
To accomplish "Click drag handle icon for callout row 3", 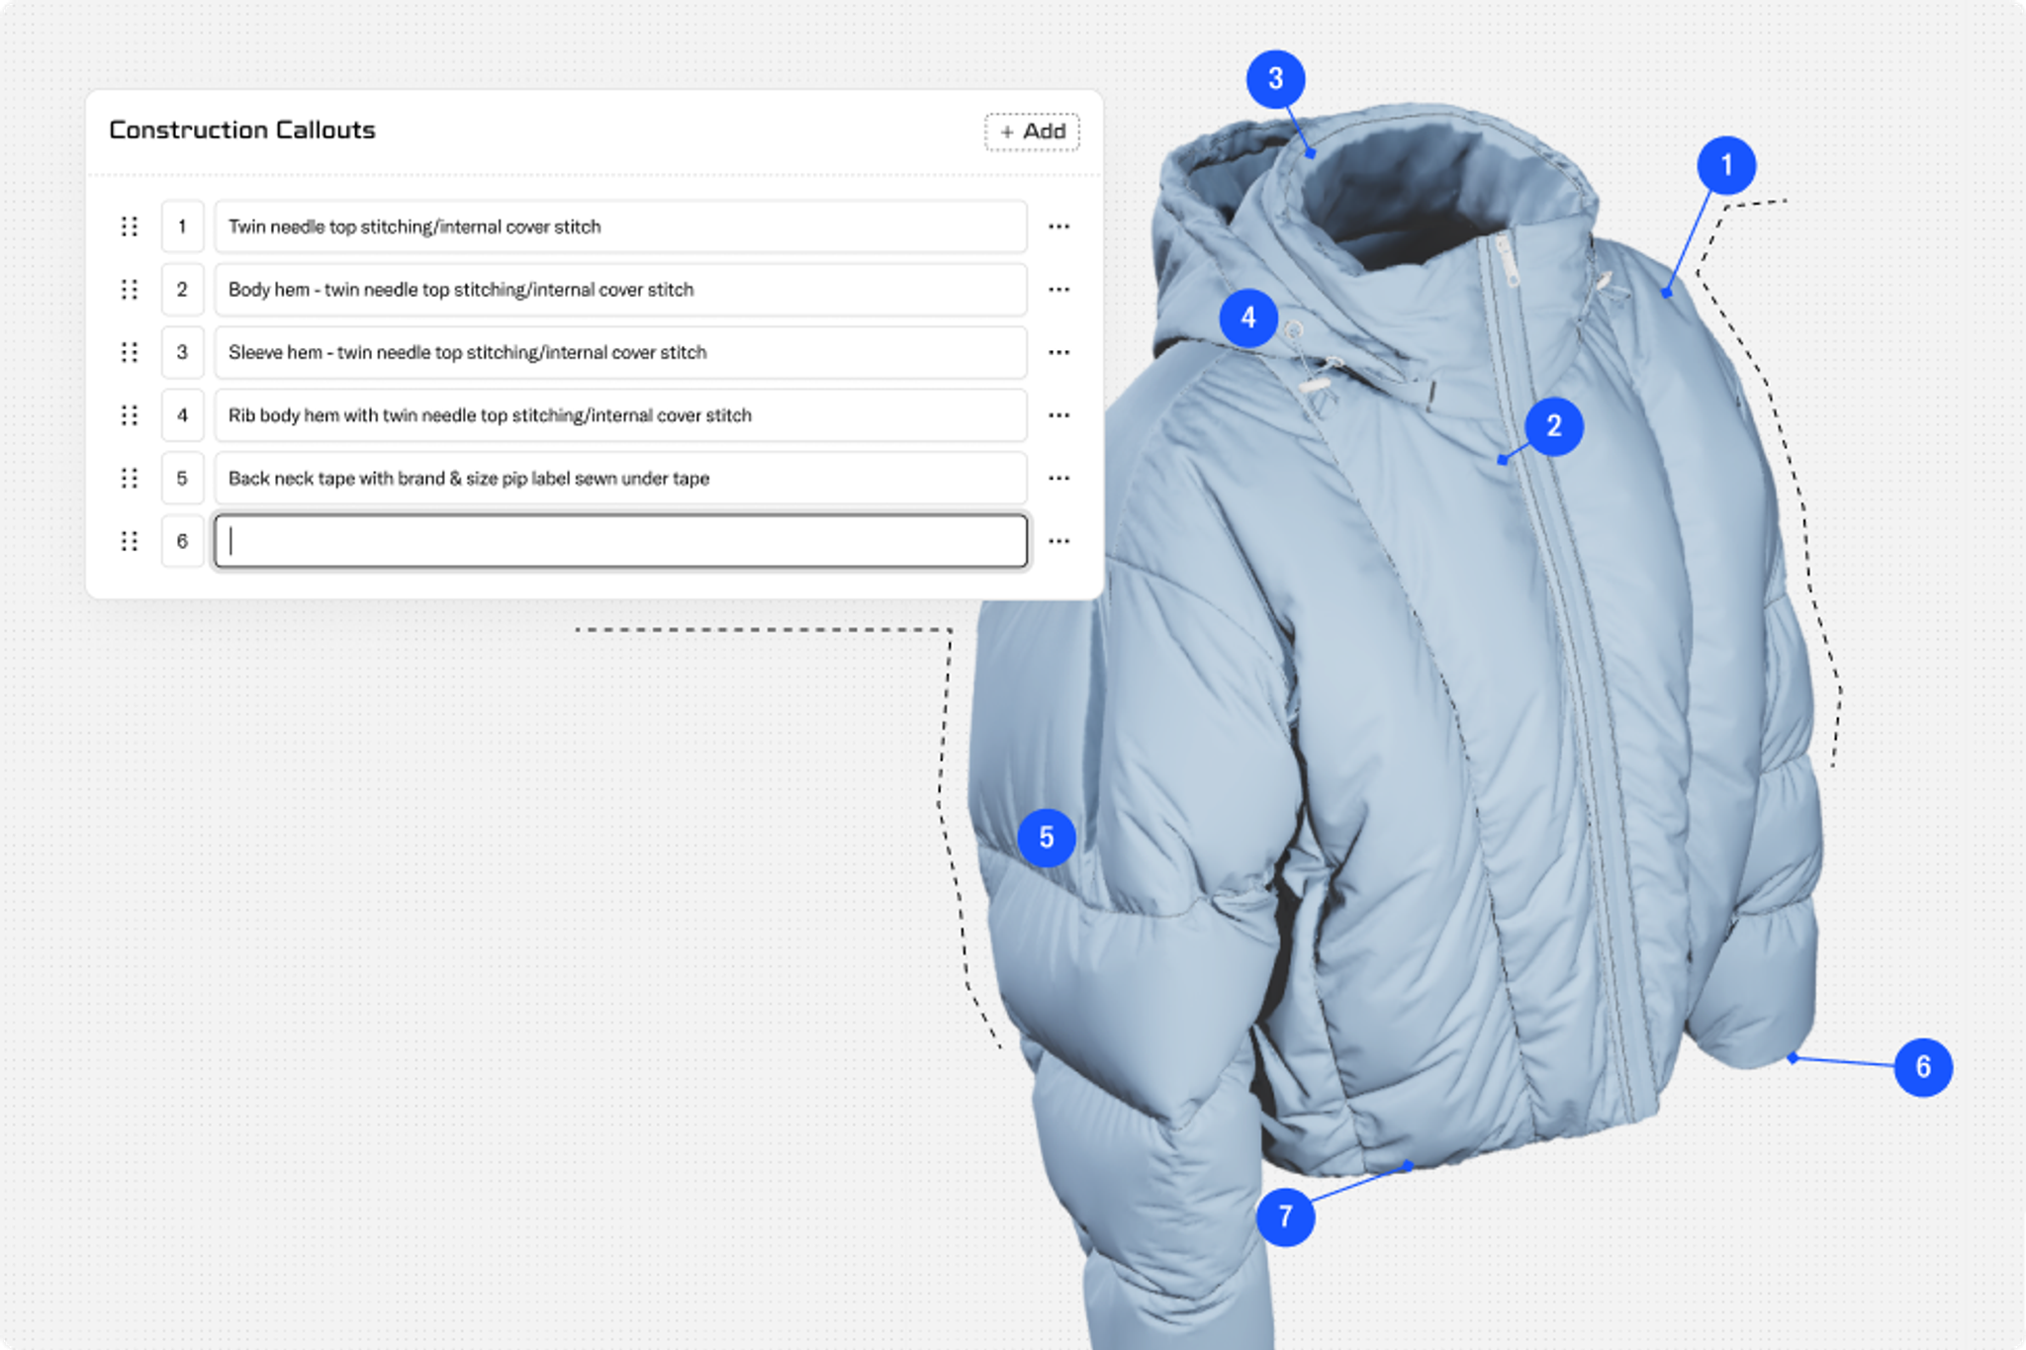I will point(130,352).
